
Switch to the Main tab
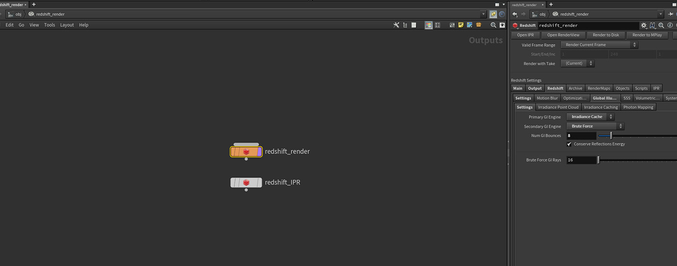[518, 88]
